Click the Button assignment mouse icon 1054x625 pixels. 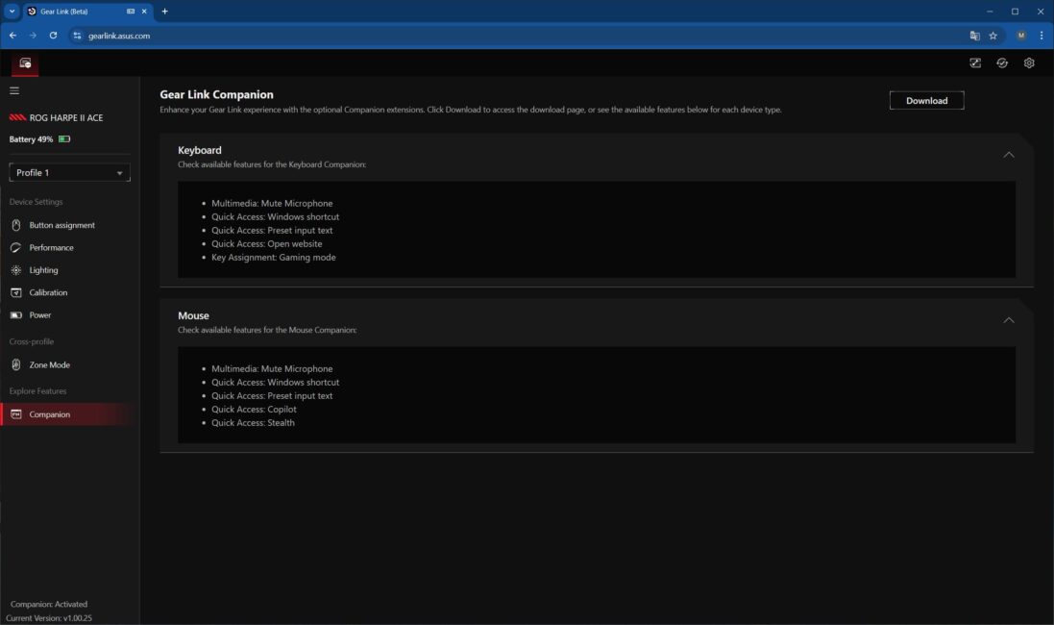[16, 225]
